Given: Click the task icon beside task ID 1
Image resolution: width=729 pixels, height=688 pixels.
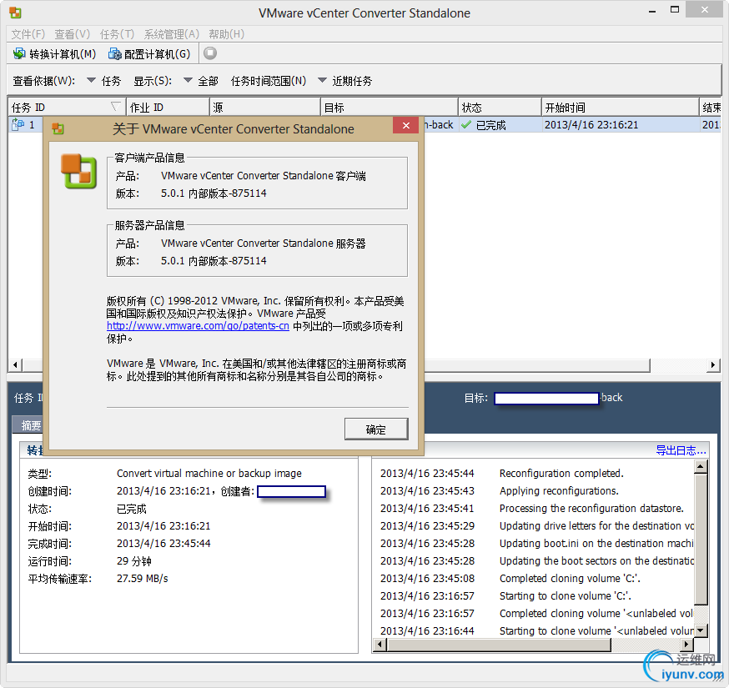Looking at the screenshot, I should coord(17,123).
